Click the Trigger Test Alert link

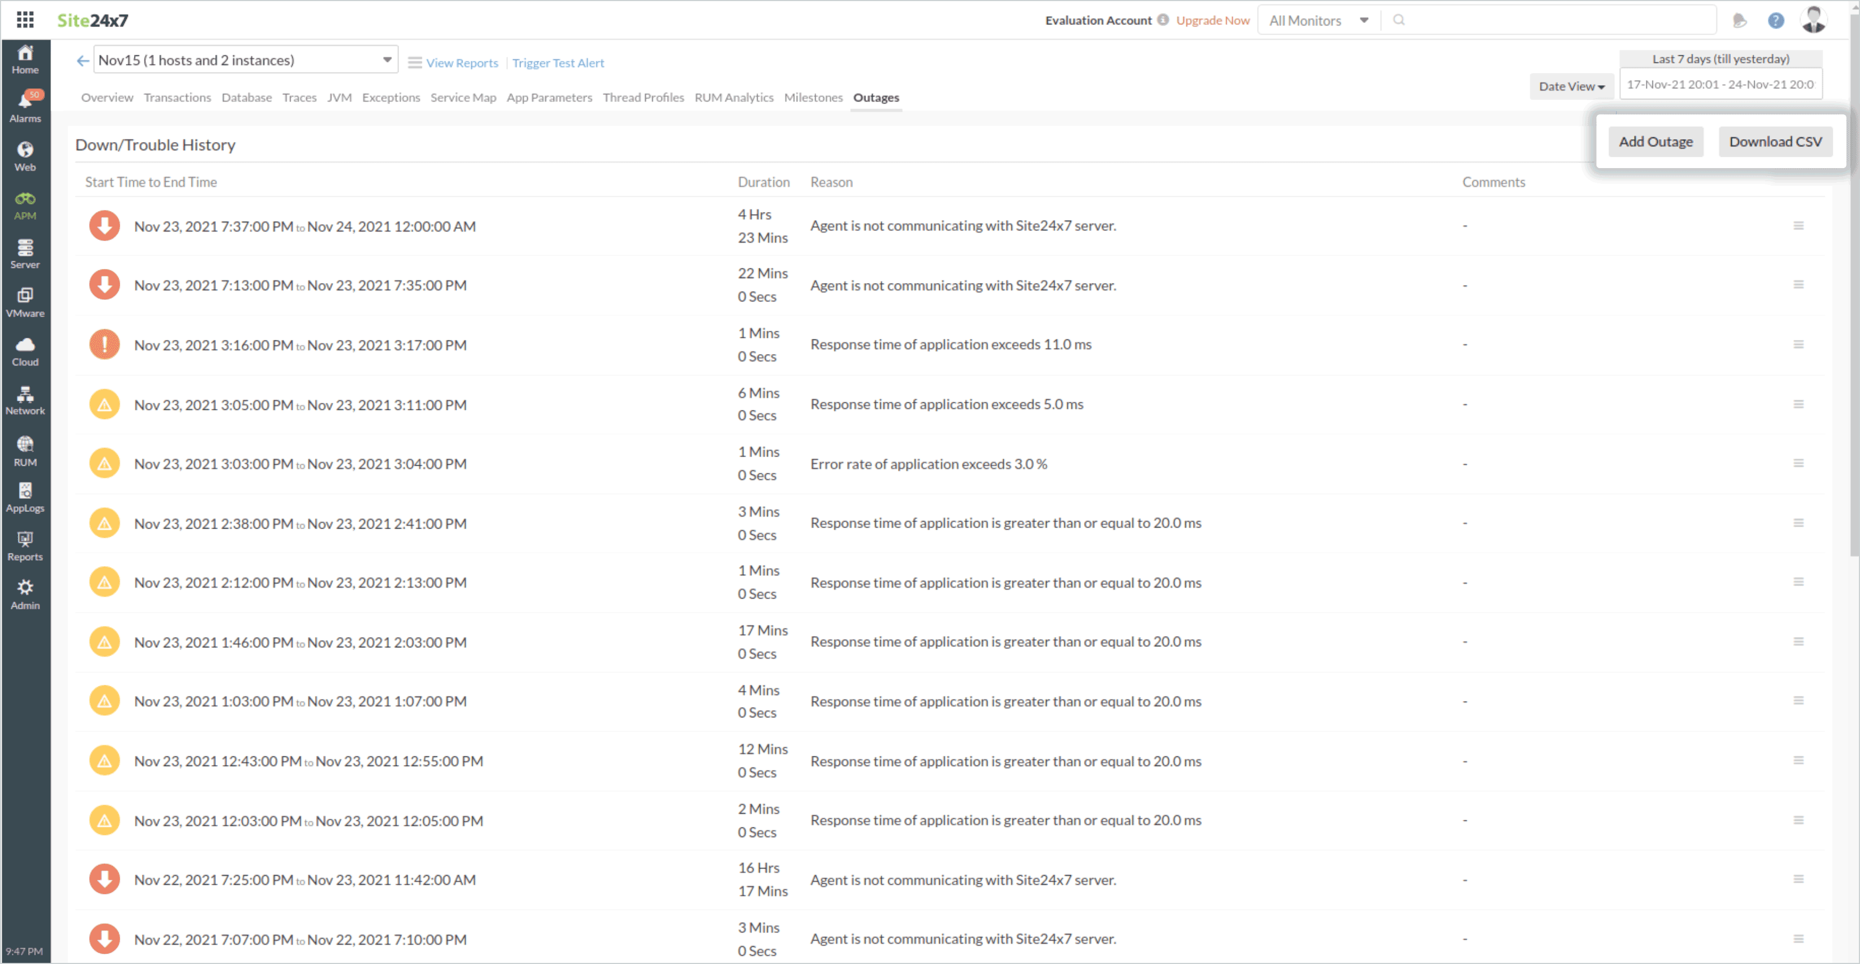point(557,63)
